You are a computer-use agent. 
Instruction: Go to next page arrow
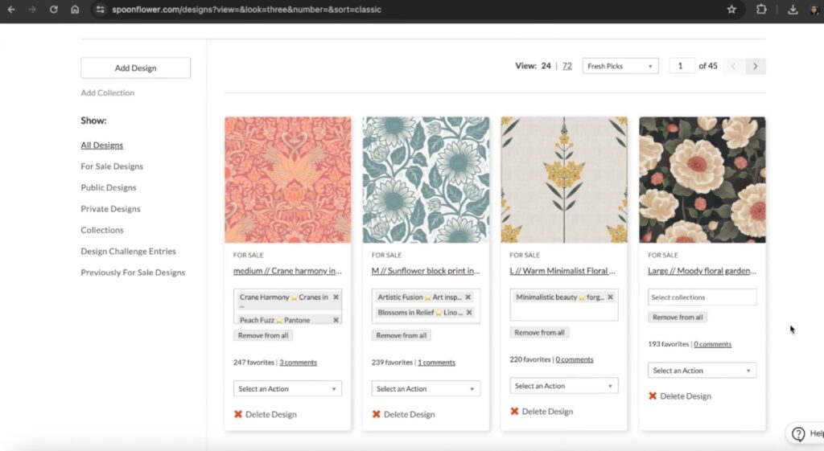[x=755, y=66]
